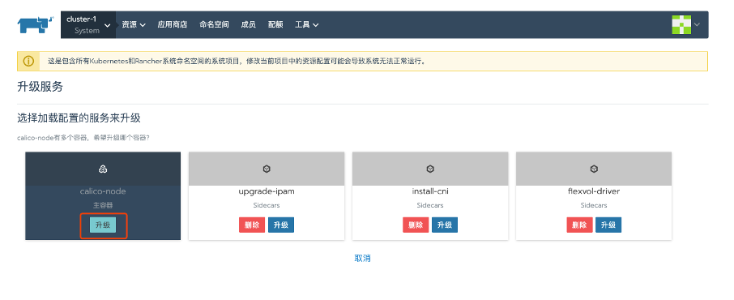This screenshot has width=734, height=300.
Task: Click the warning info icon in banner
Action: (28, 61)
